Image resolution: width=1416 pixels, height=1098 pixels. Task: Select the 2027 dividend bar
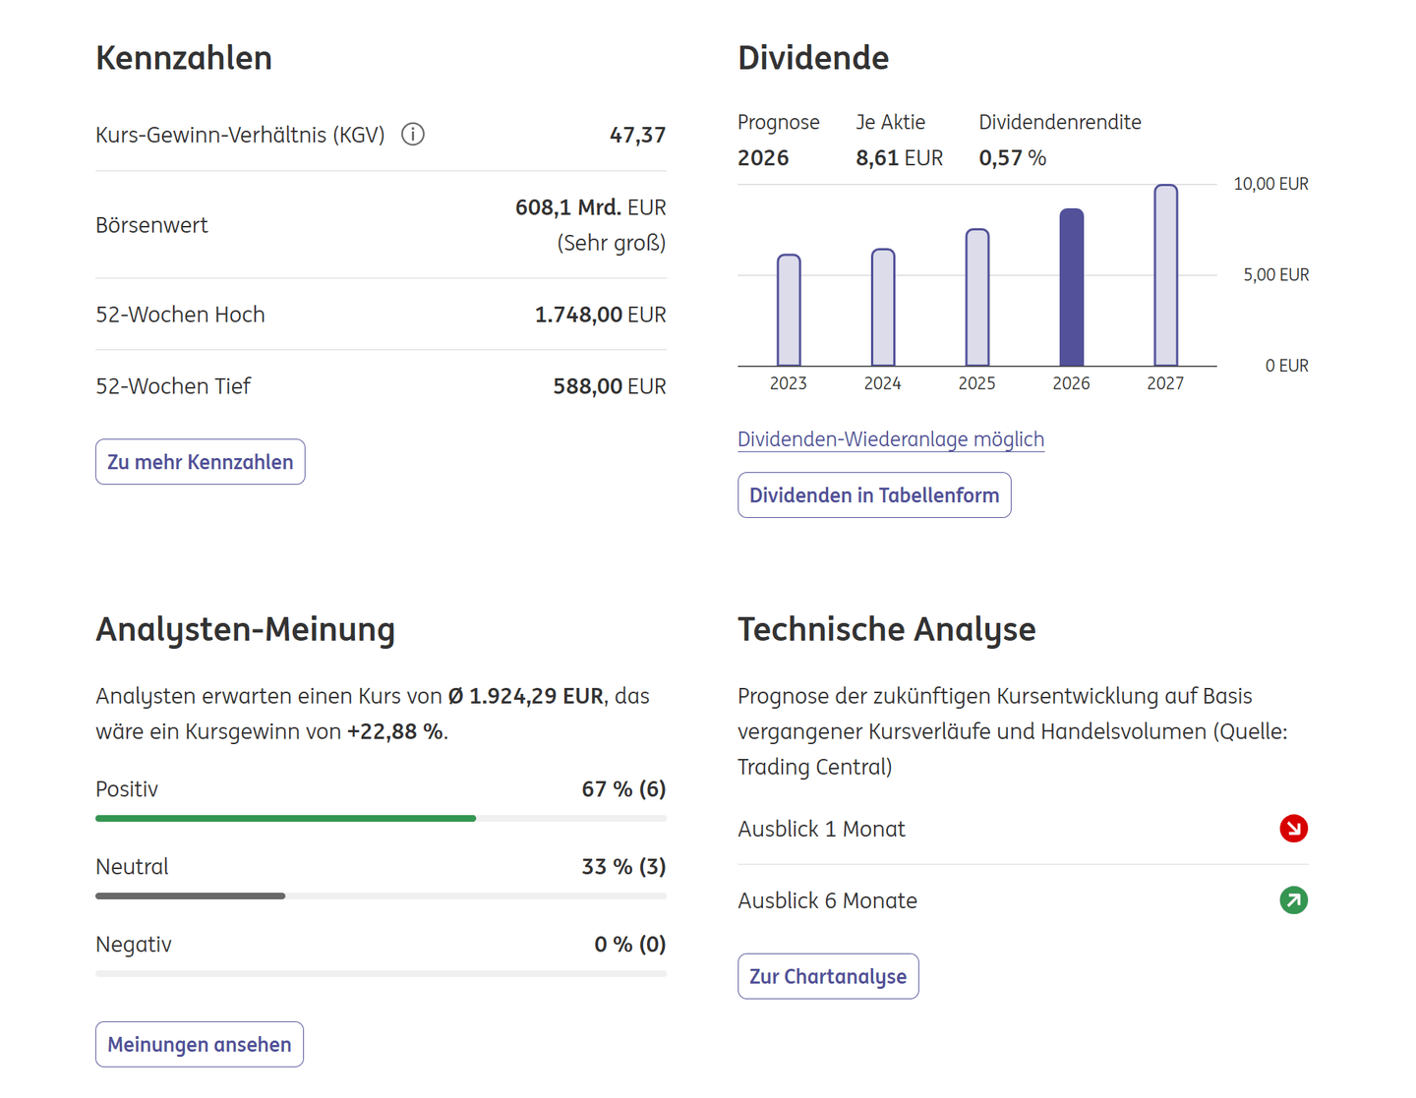tap(1166, 275)
